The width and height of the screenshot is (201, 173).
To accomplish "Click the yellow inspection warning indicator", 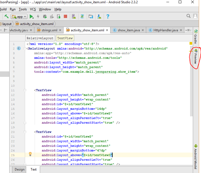I will pos(191,43).
